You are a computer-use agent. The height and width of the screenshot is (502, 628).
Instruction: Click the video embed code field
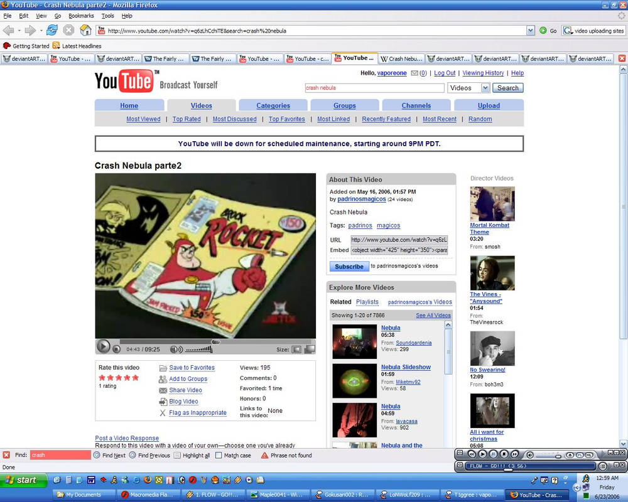click(399, 250)
